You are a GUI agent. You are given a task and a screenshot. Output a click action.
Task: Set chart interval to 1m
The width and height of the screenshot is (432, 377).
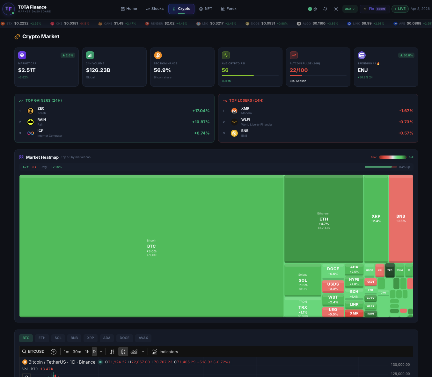(x=66, y=352)
